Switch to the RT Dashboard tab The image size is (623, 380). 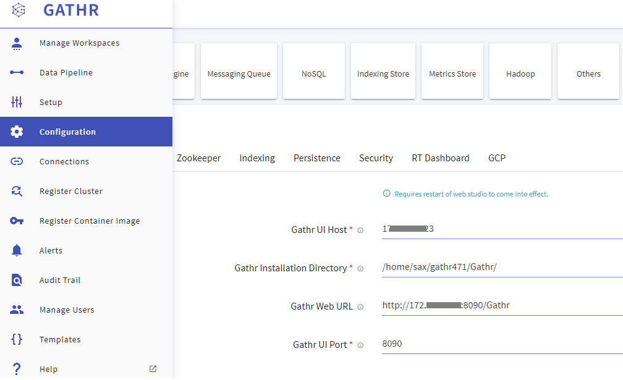440,158
